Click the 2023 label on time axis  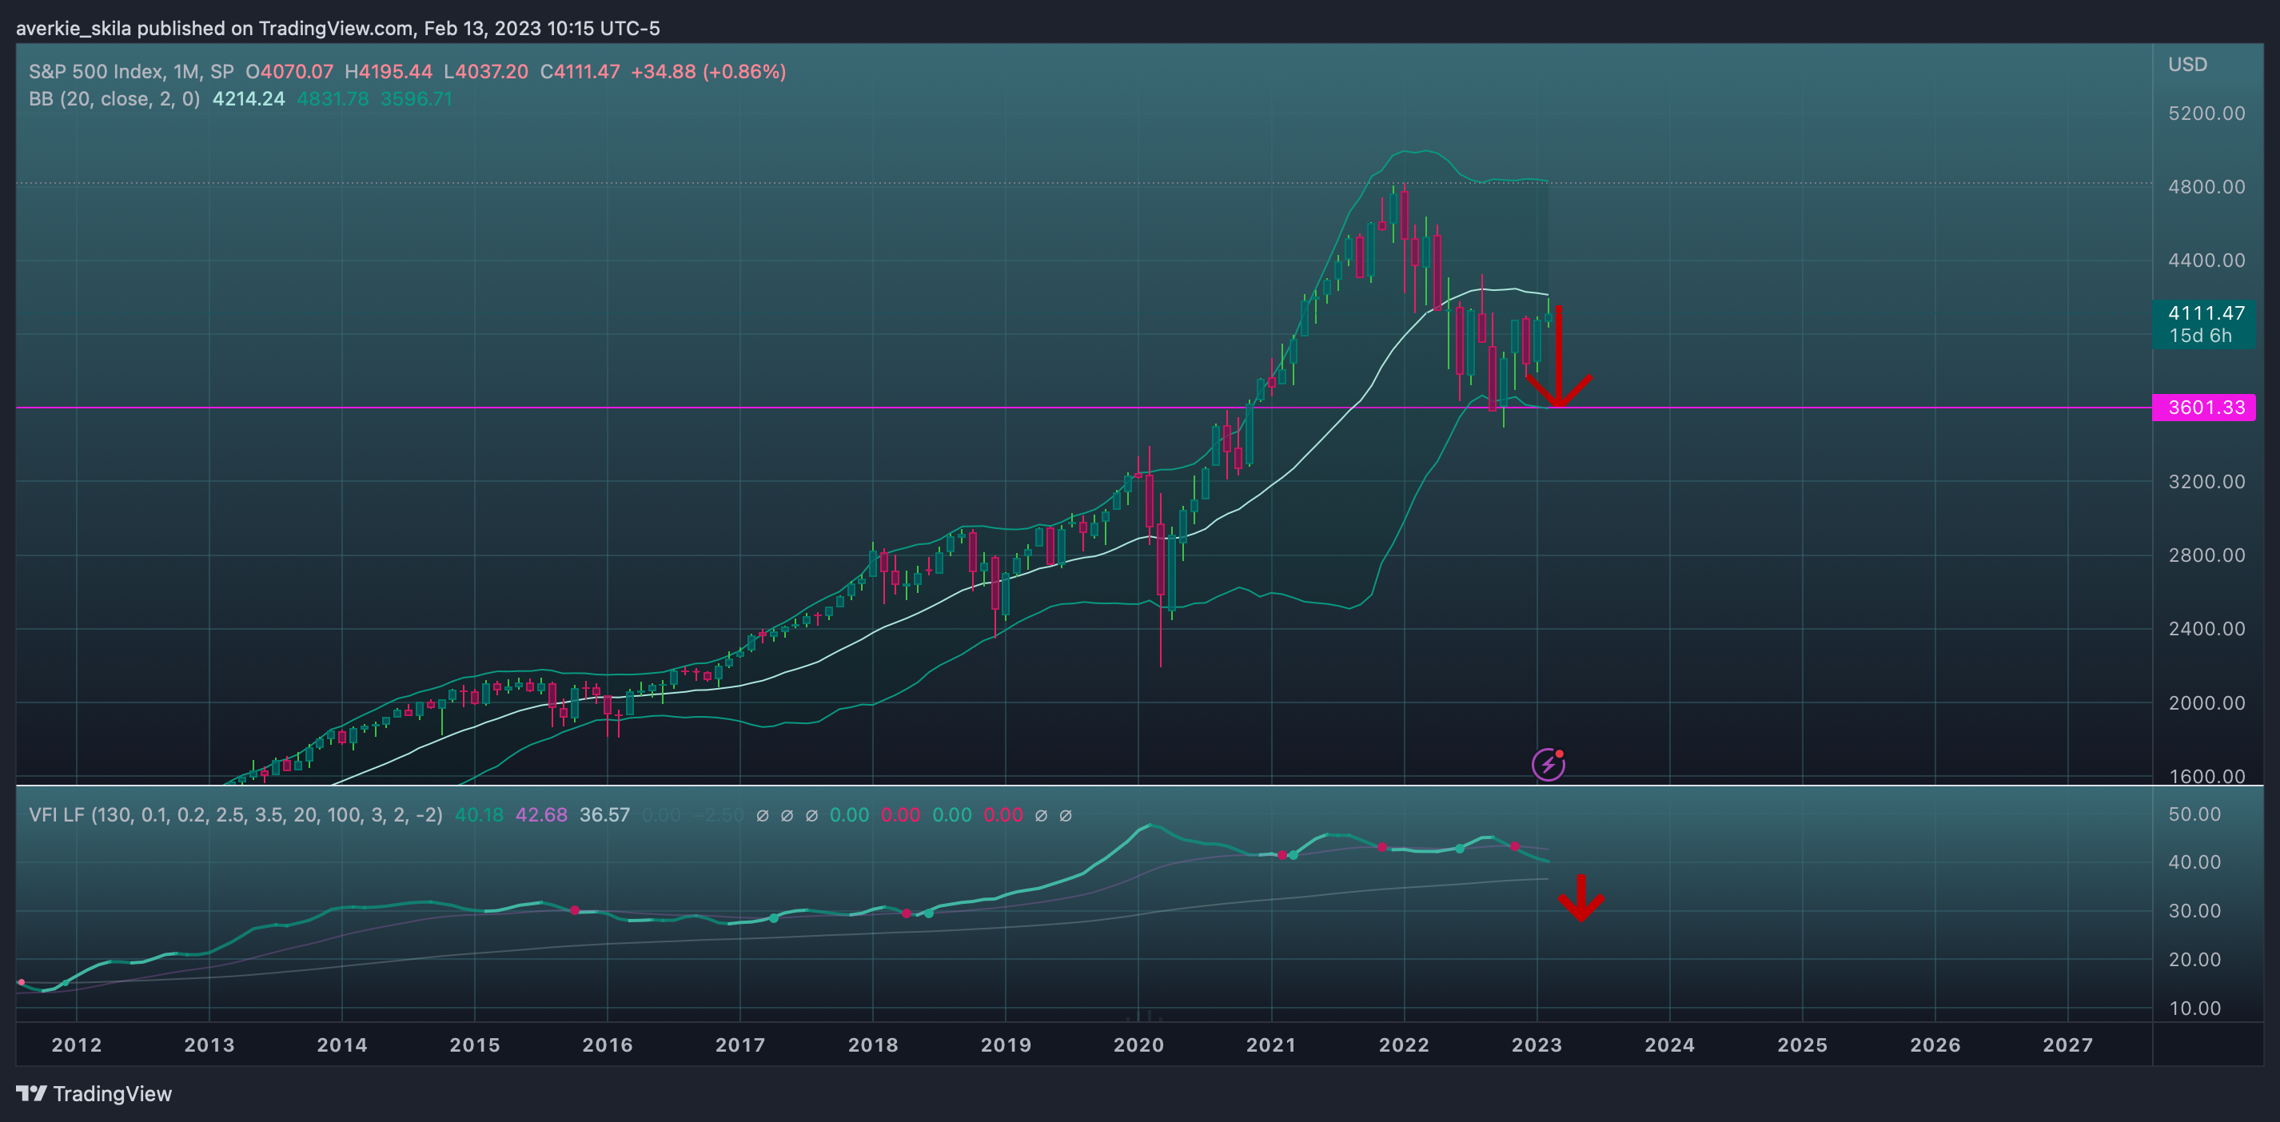pos(1537,1045)
